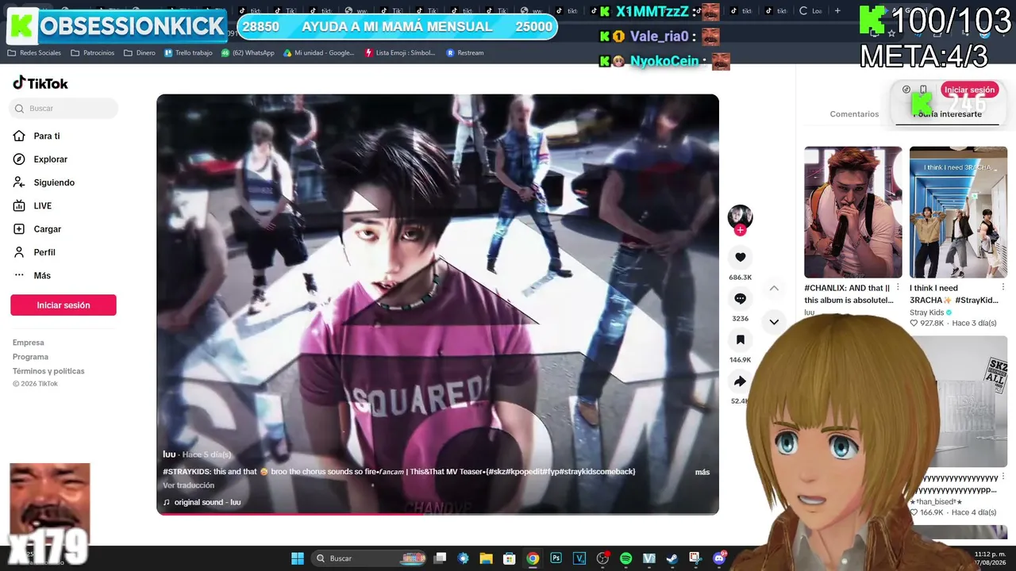The width and height of the screenshot is (1016, 571).
Task: Share the video with the arrow icon
Action: point(740,381)
